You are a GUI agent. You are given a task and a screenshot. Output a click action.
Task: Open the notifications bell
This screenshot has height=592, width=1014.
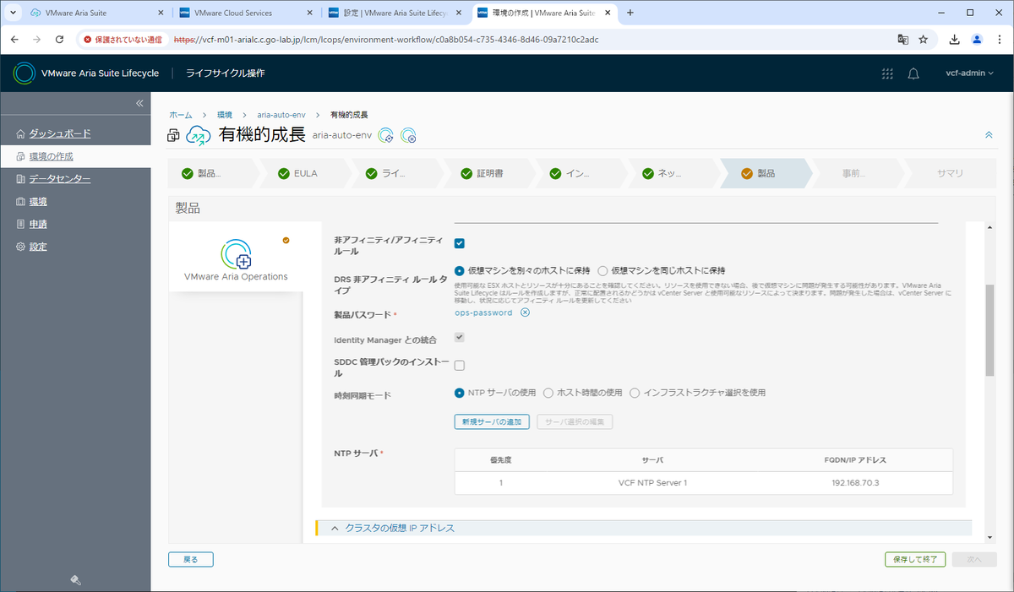pos(913,73)
